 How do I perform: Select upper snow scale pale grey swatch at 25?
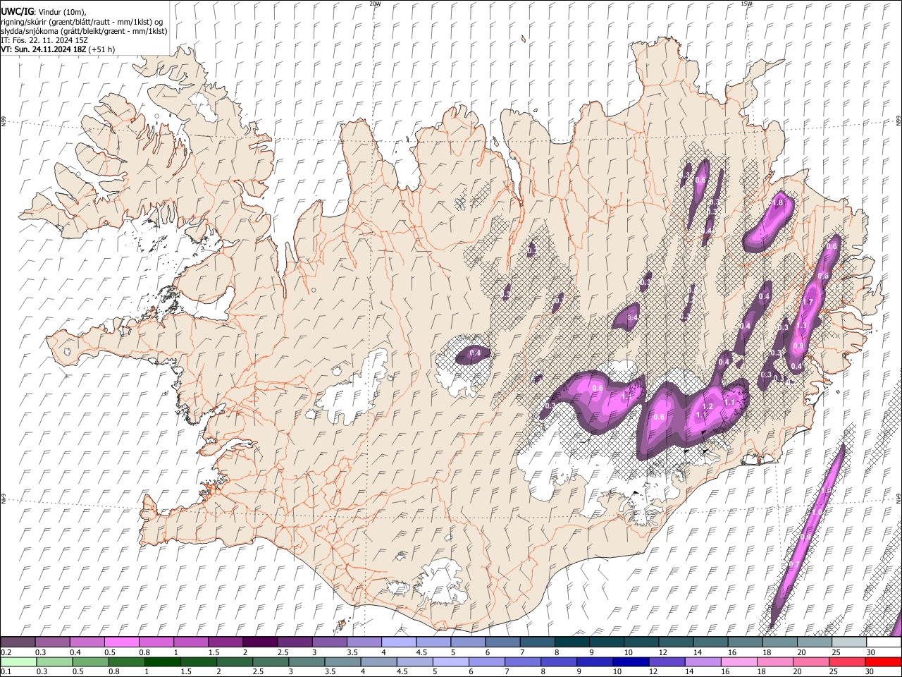pyautogui.click(x=850, y=642)
